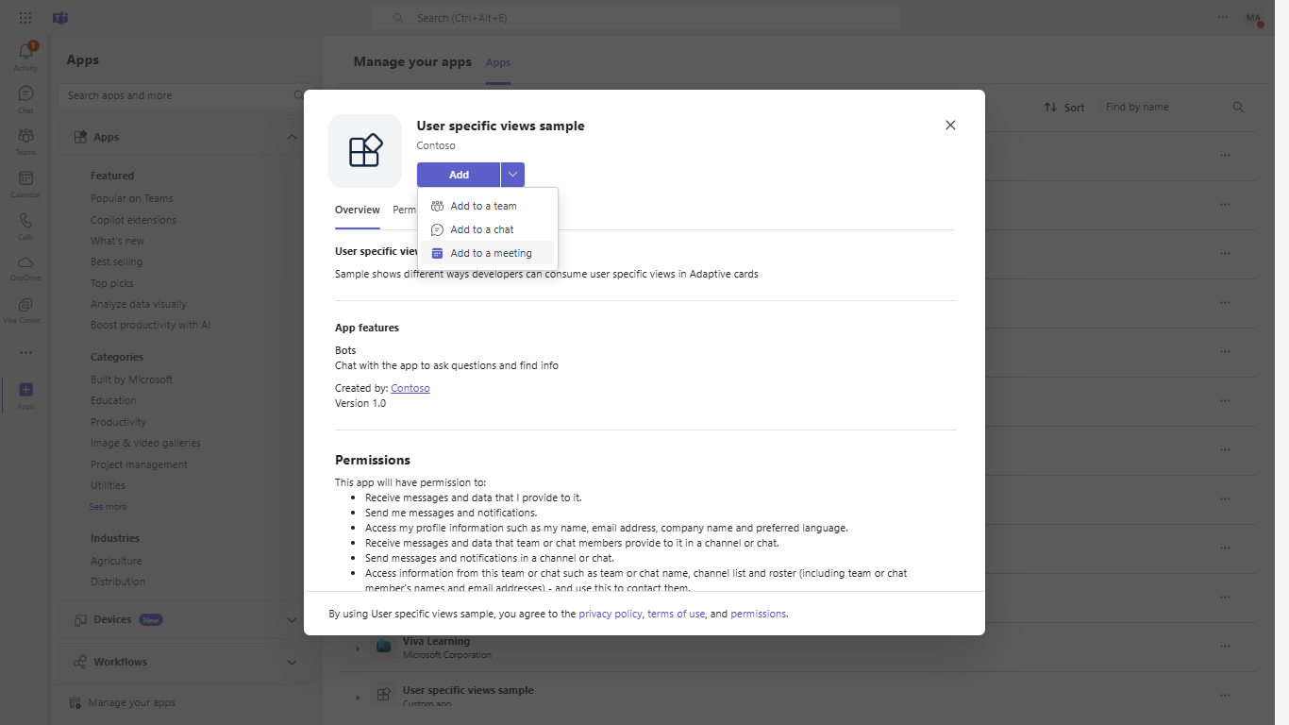
Task: Show more apps ellipsis in rail
Action: pyautogui.click(x=25, y=352)
